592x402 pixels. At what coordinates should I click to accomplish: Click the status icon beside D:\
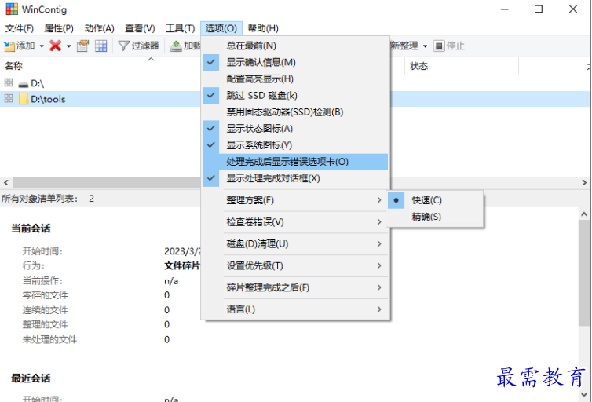(9, 82)
